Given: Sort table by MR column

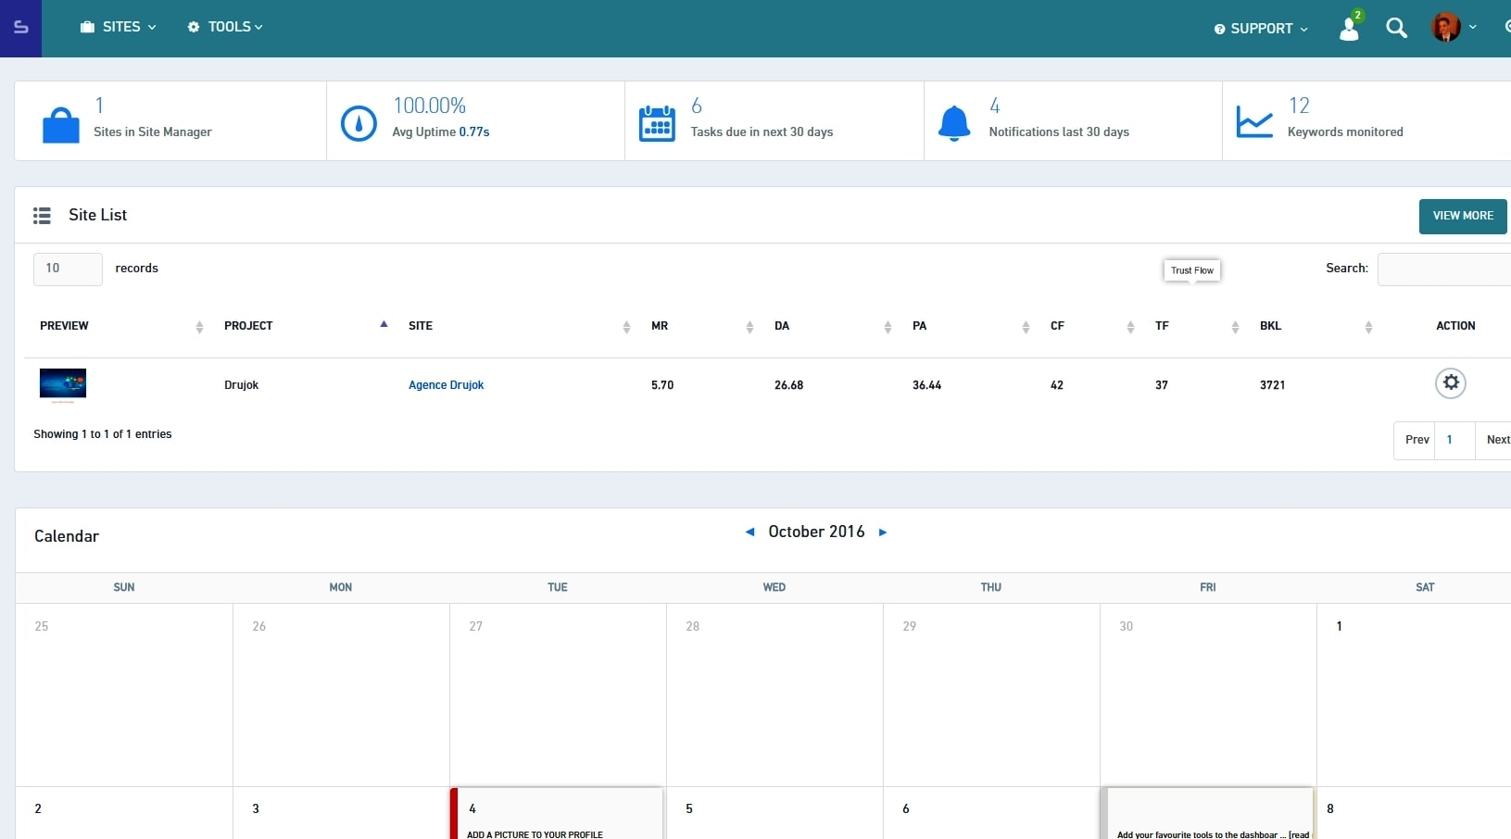Looking at the screenshot, I should (702, 326).
